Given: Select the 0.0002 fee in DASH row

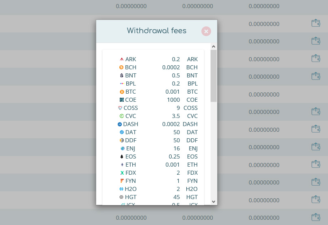Looking at the screenshot, I should pos(171,124).
